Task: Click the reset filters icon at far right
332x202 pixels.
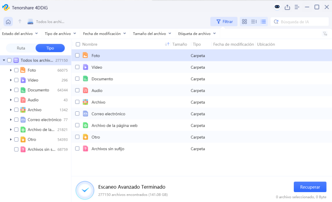Action: point(325,34)
